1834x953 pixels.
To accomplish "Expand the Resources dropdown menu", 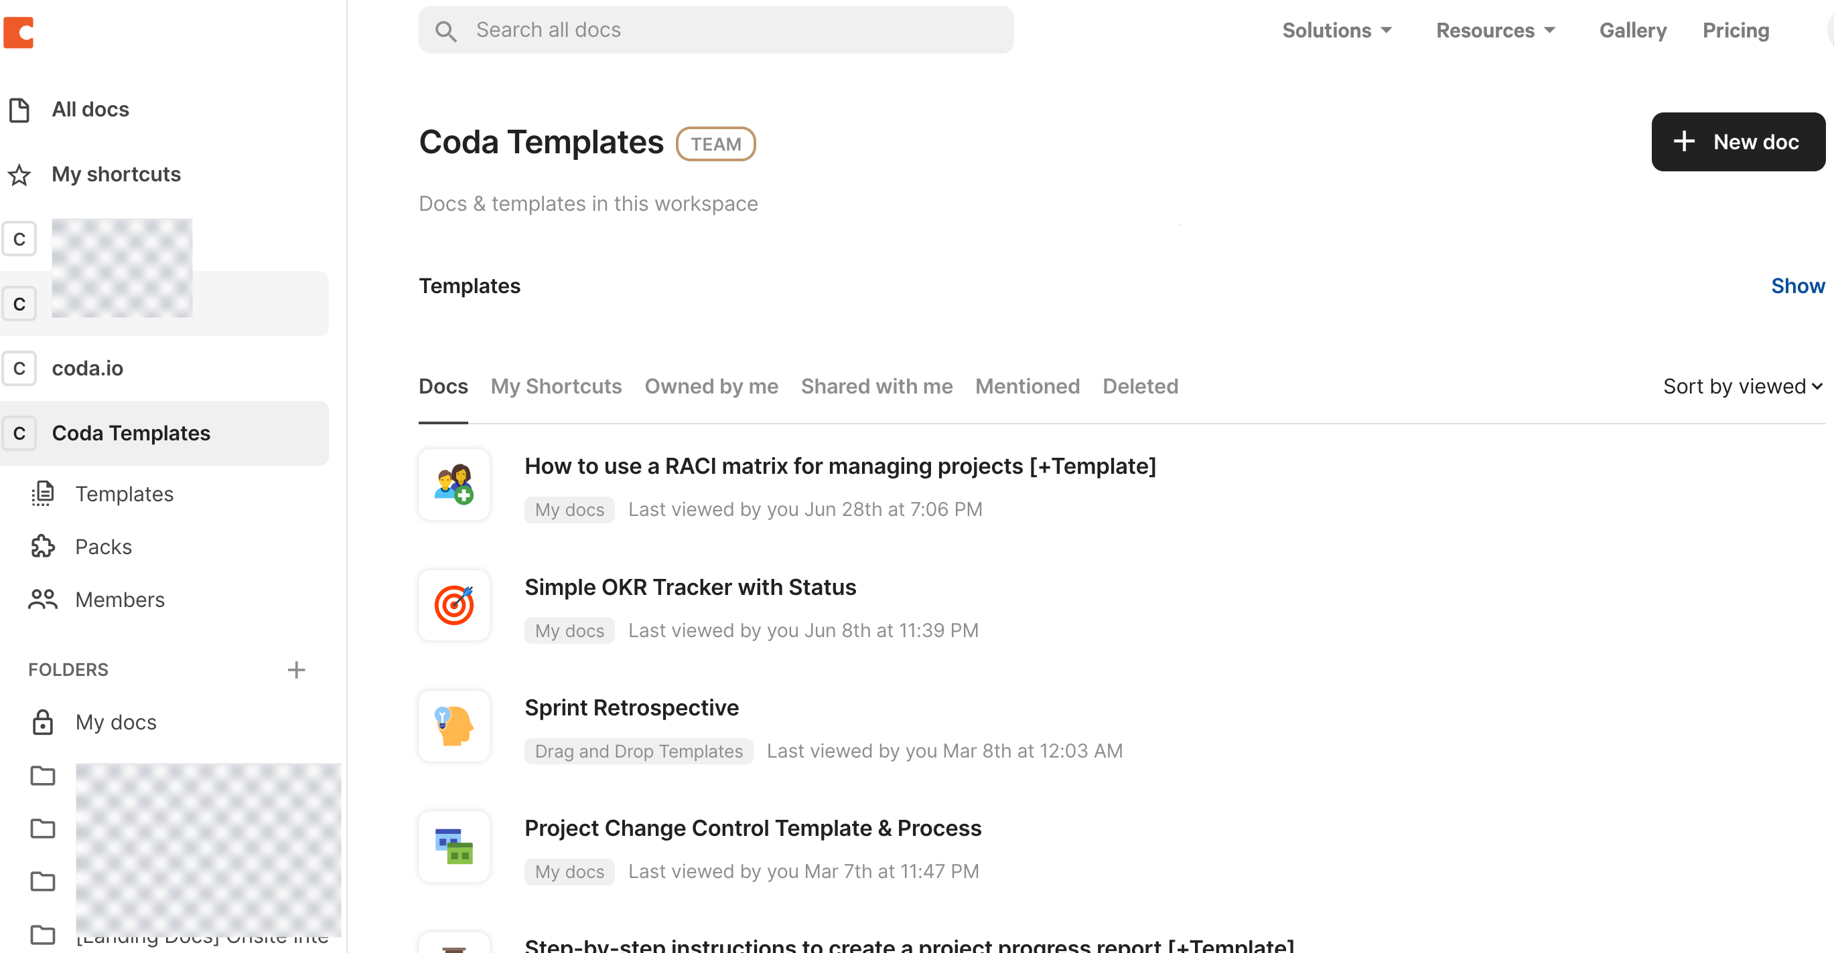I will click(x=1496, y=31).
